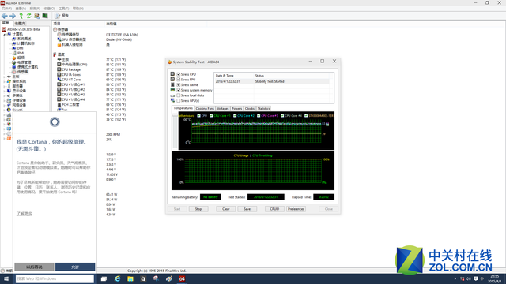Switch to the Statistics tab
The width and height of the screenshot is (506, 284).
(263, 109)
